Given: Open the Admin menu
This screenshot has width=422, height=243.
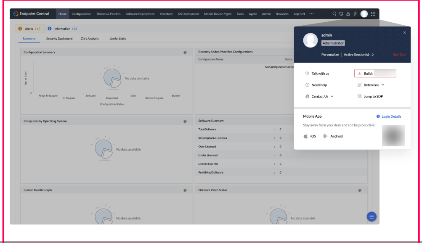Looking at the screenshot, I should pos(266,14).
